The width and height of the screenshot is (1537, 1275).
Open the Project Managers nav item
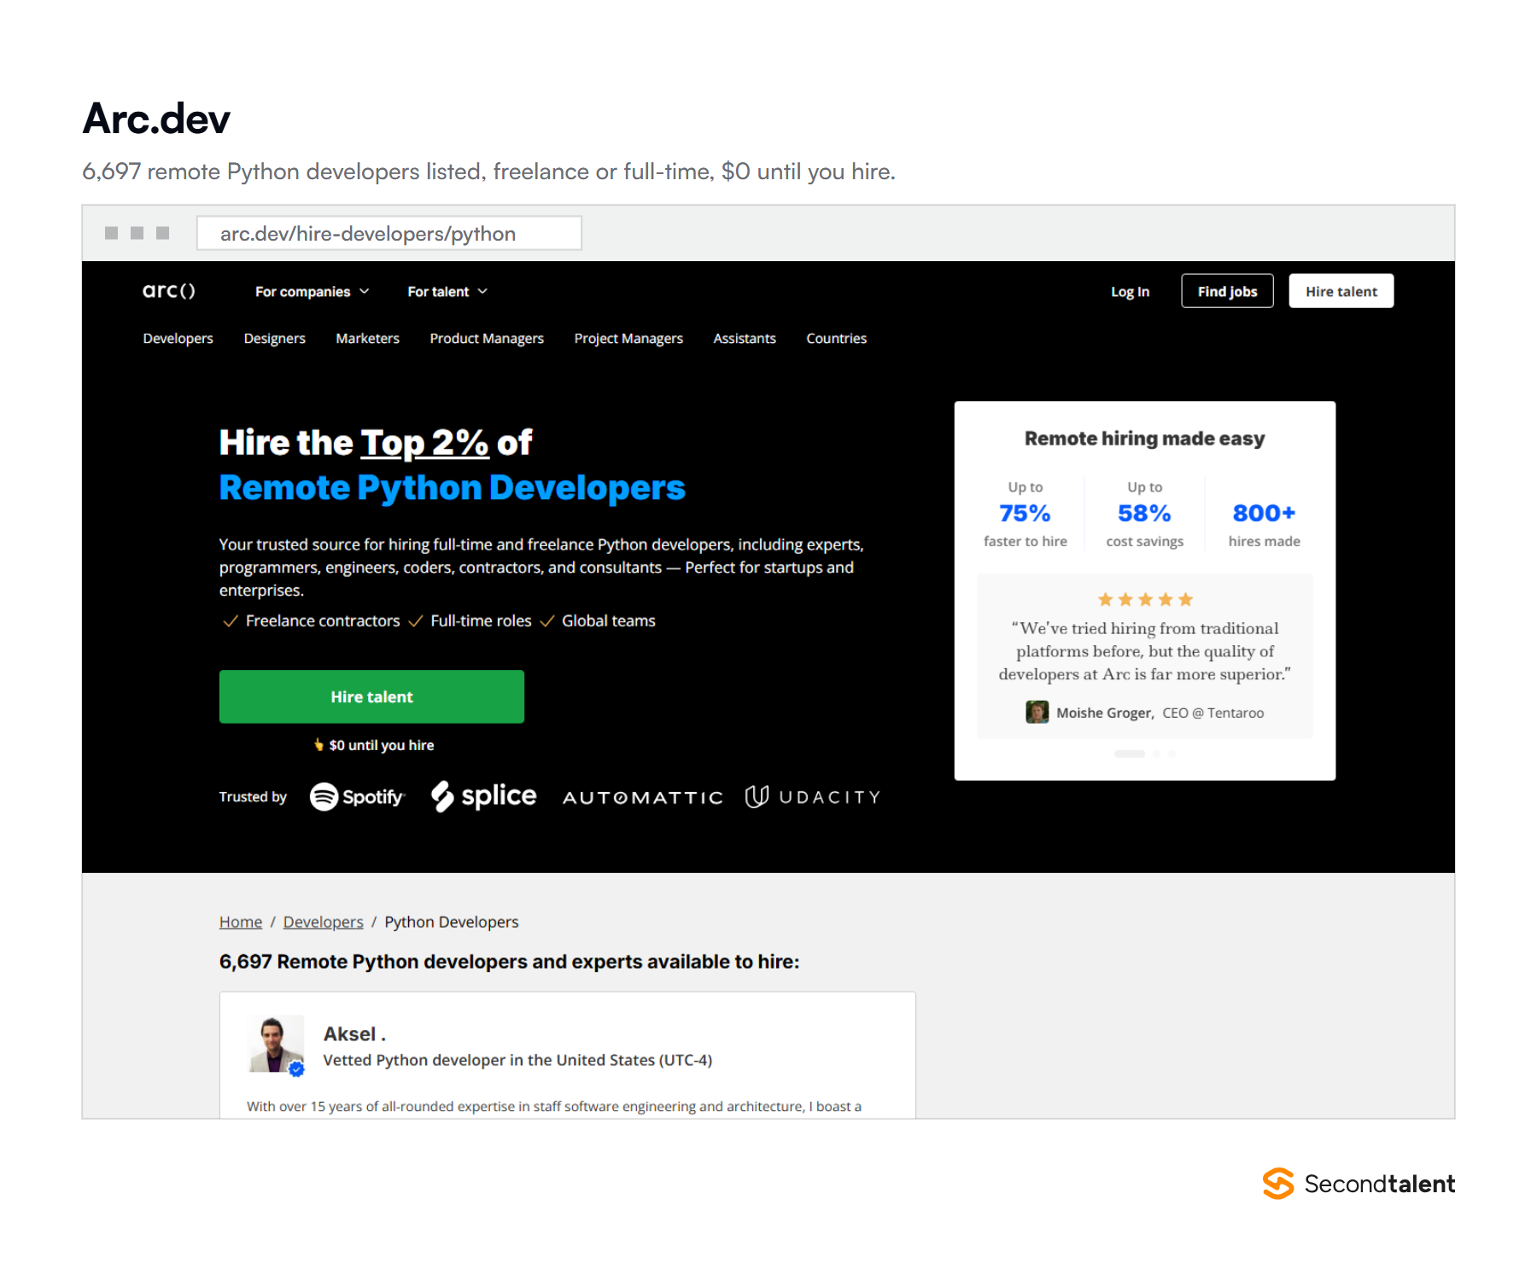tap(628, 339)
